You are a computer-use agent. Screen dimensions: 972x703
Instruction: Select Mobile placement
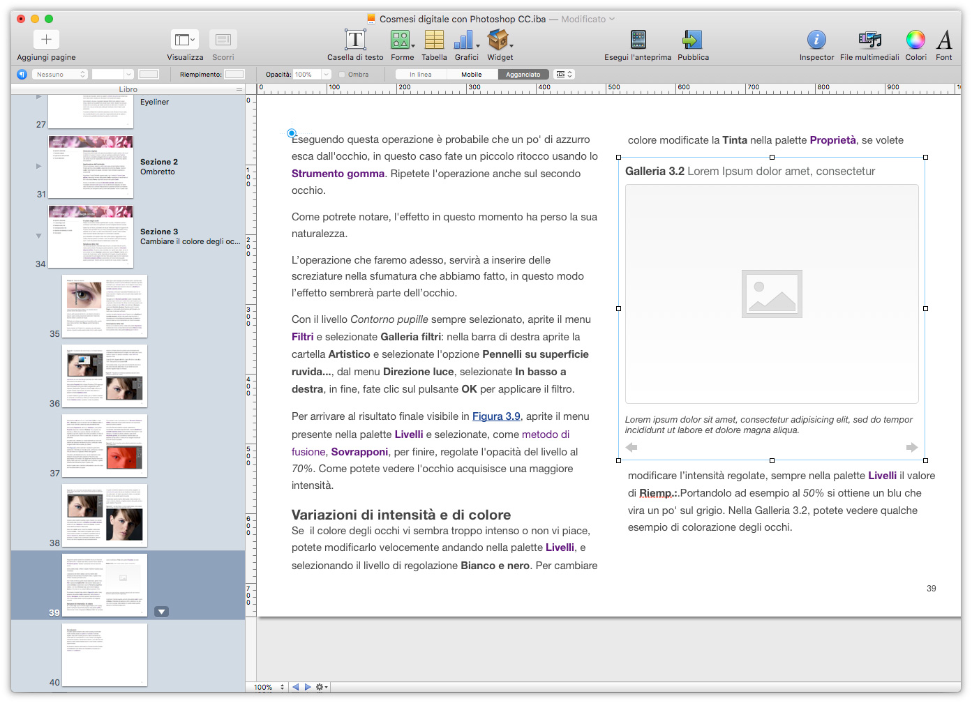point(472,74)
